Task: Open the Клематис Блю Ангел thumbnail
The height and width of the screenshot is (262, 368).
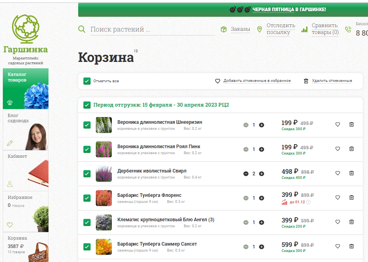Action: pyautogui.click(x=104, y=222)
